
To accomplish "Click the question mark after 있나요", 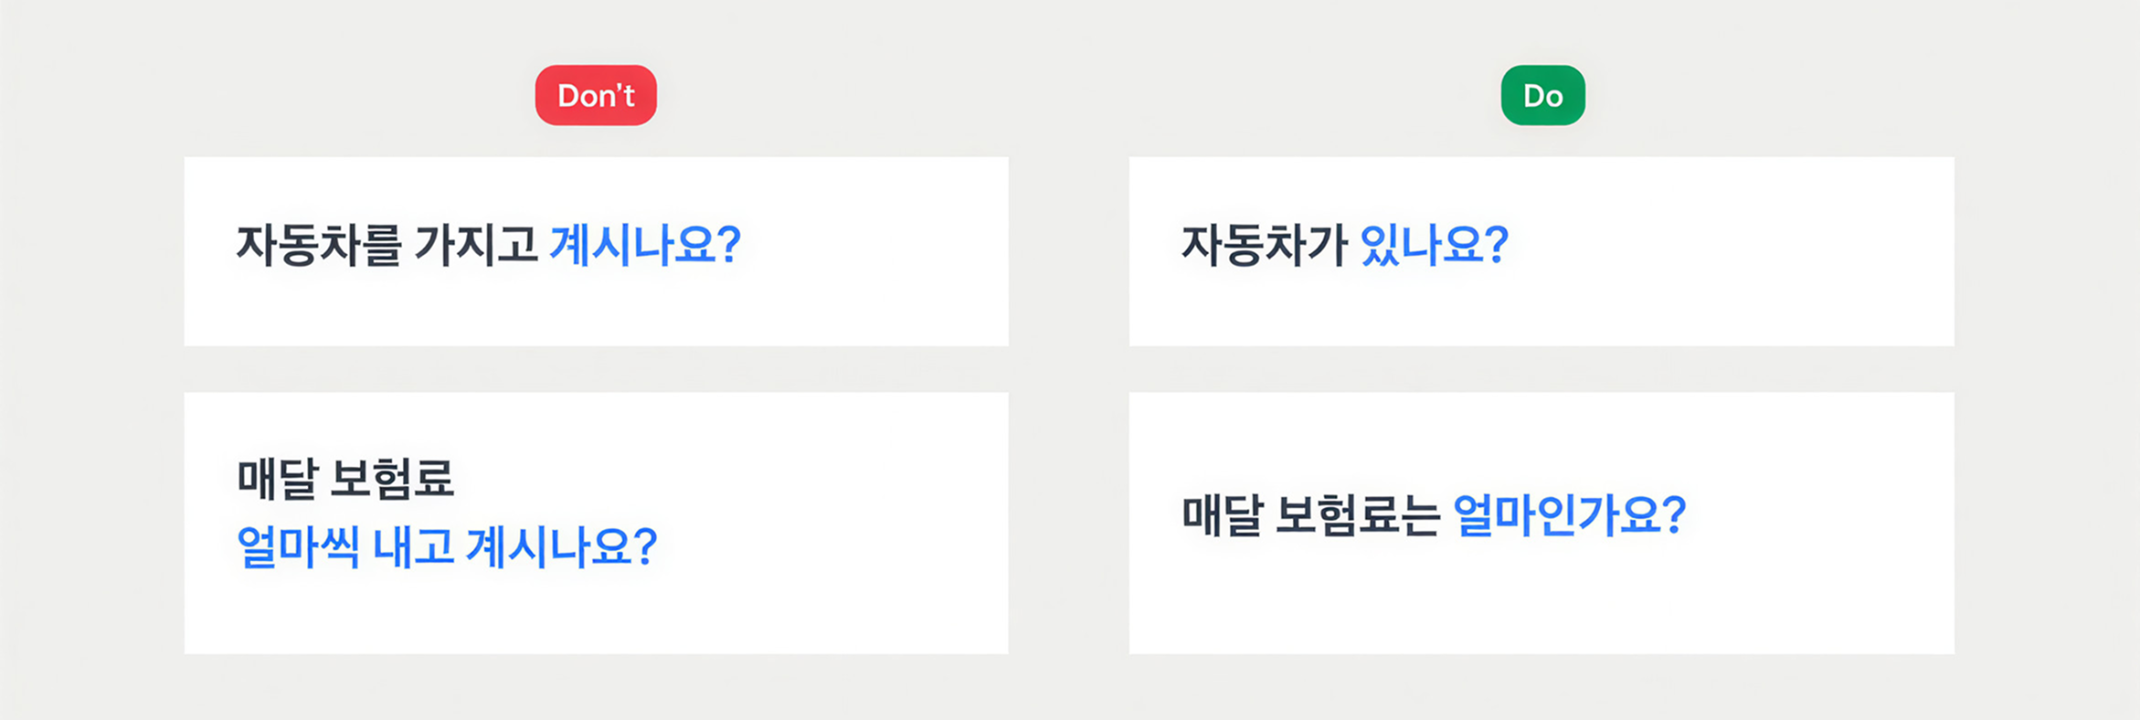I will pyautogui.click(x=1497, y=245).
